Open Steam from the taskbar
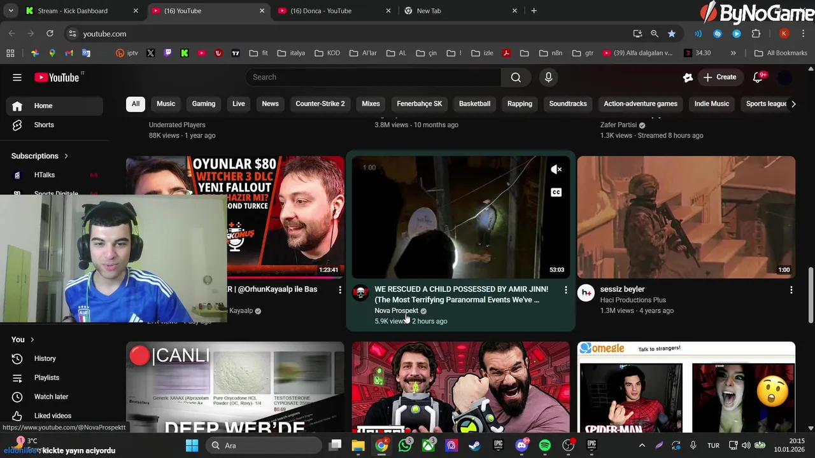The width and height of the screenshot is (815, 458). coord(475,445)
